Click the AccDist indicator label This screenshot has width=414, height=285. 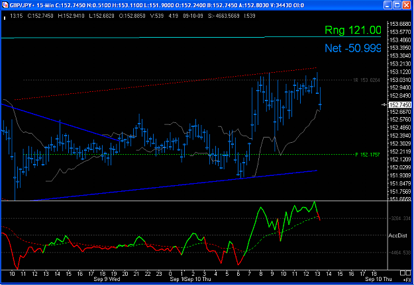397,235
